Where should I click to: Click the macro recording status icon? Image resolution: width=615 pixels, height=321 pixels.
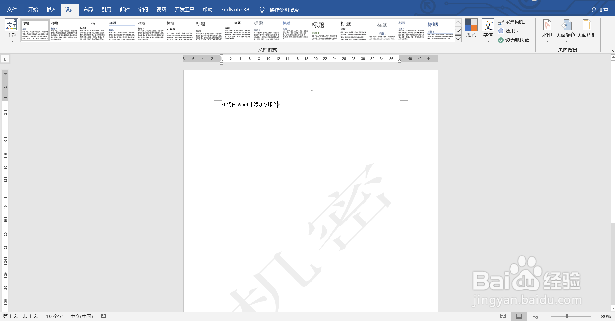tap(104, 316)
